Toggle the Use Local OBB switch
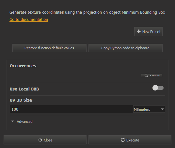 [x=158, y=88]
